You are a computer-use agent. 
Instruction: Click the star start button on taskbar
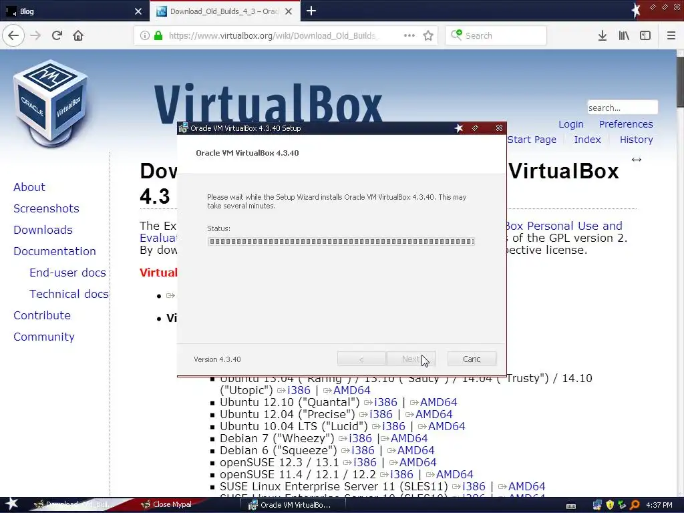click(x=11, y=504)
